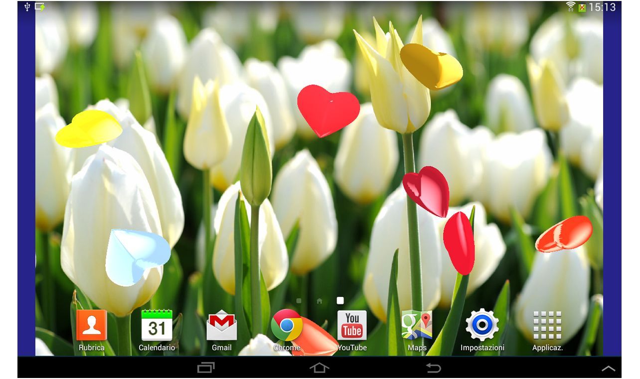Launch the Chrome browser
The height and width of the screenshot is (379, 640).
287,325
